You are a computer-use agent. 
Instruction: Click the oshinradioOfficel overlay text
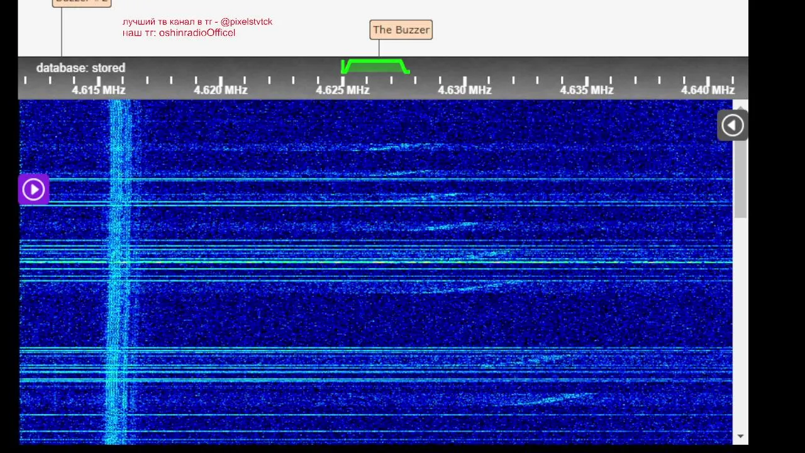[x=197, y=33]
